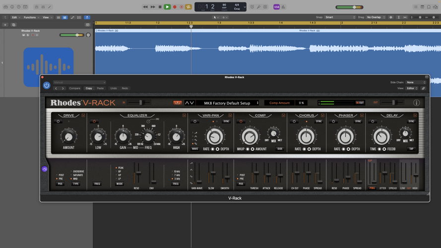Go to previous preset with up arrow
The image size is (441, 248).
tap(187, 103)
